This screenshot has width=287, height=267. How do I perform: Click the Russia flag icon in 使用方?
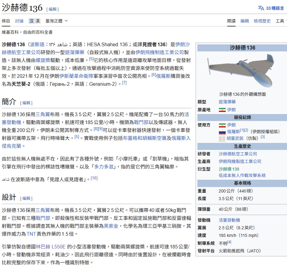pyautogui.click(x=222, y=132)
